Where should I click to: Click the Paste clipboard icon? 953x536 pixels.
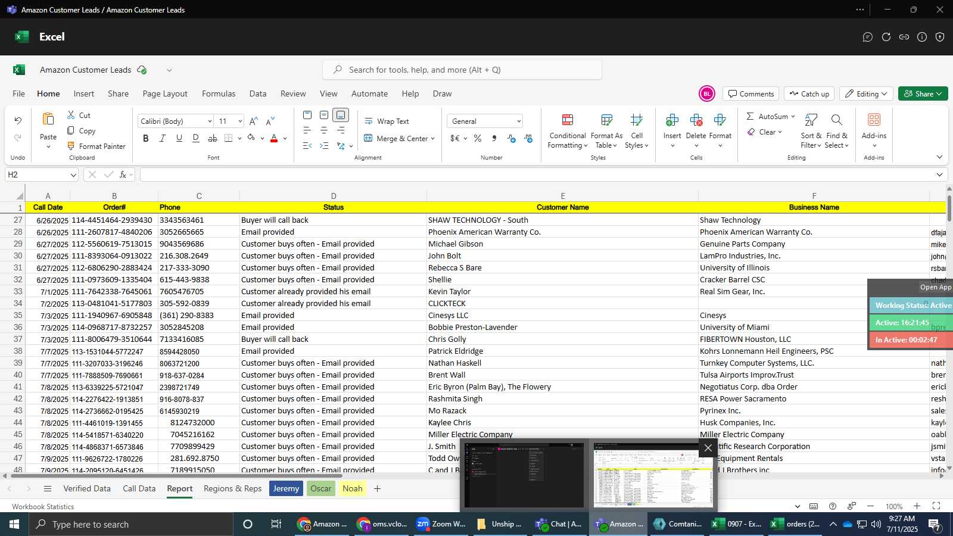coord(48,119)
